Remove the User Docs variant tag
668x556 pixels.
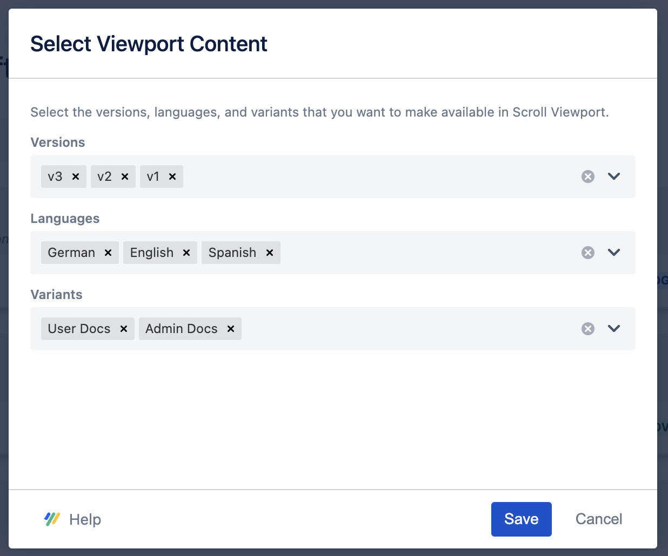click(124, 329)
